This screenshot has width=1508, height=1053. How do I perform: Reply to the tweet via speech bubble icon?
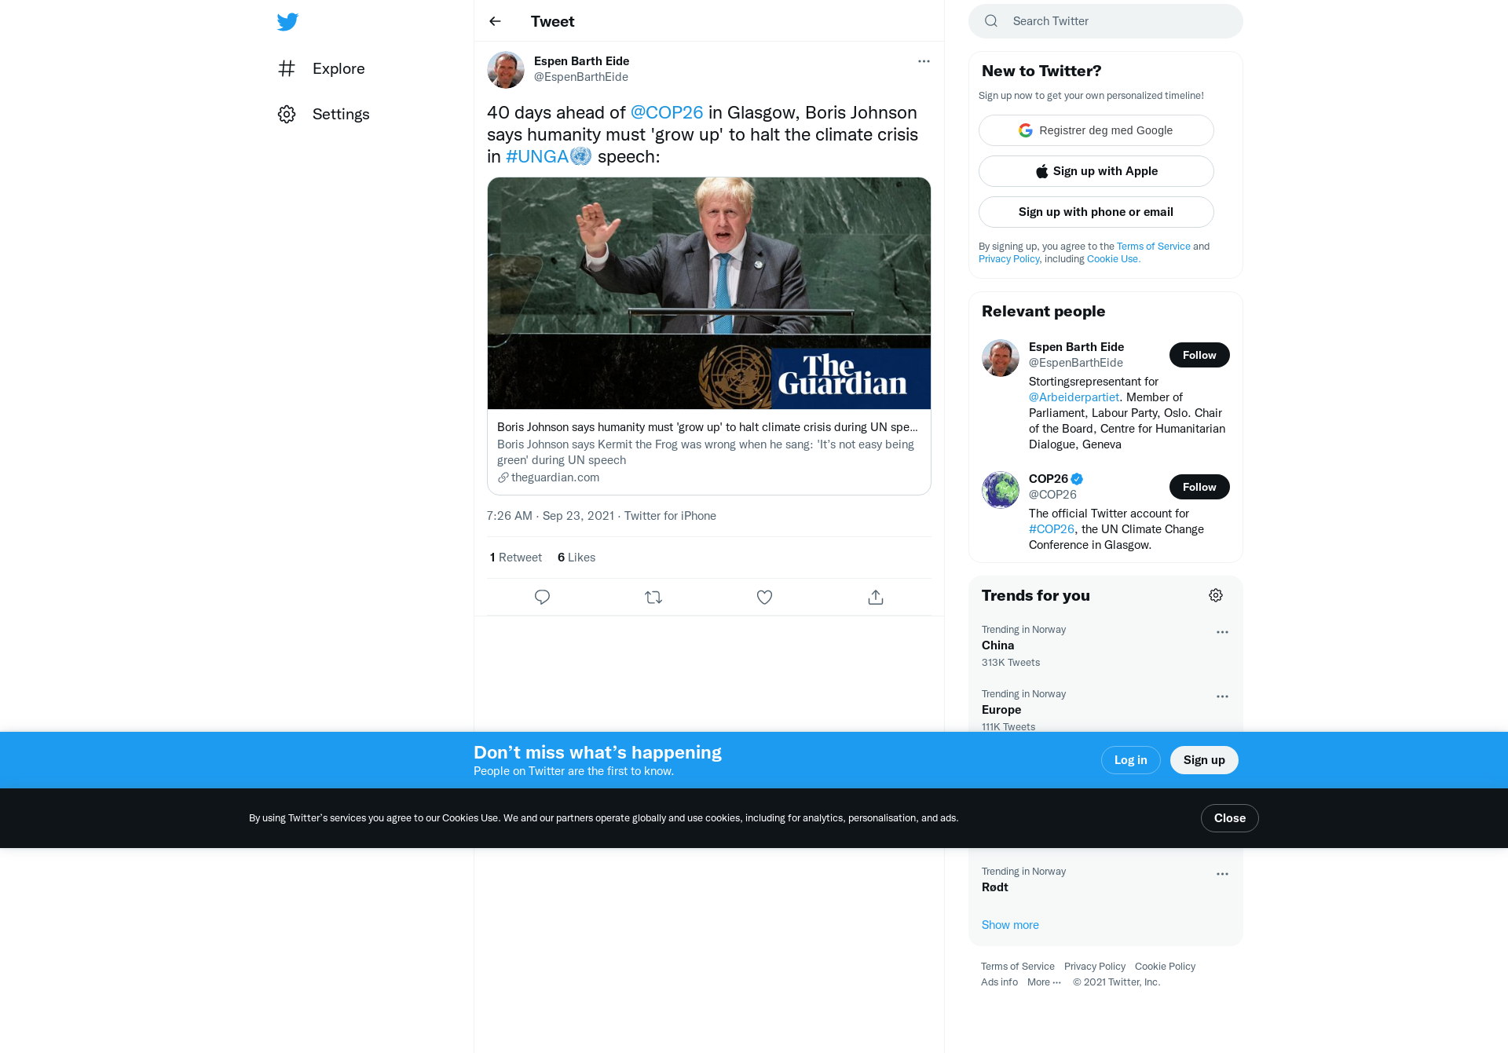tap(542, 597)
